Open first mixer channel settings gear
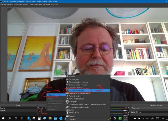The height and width of the screenshot is (121, 168). pos(128,110)
